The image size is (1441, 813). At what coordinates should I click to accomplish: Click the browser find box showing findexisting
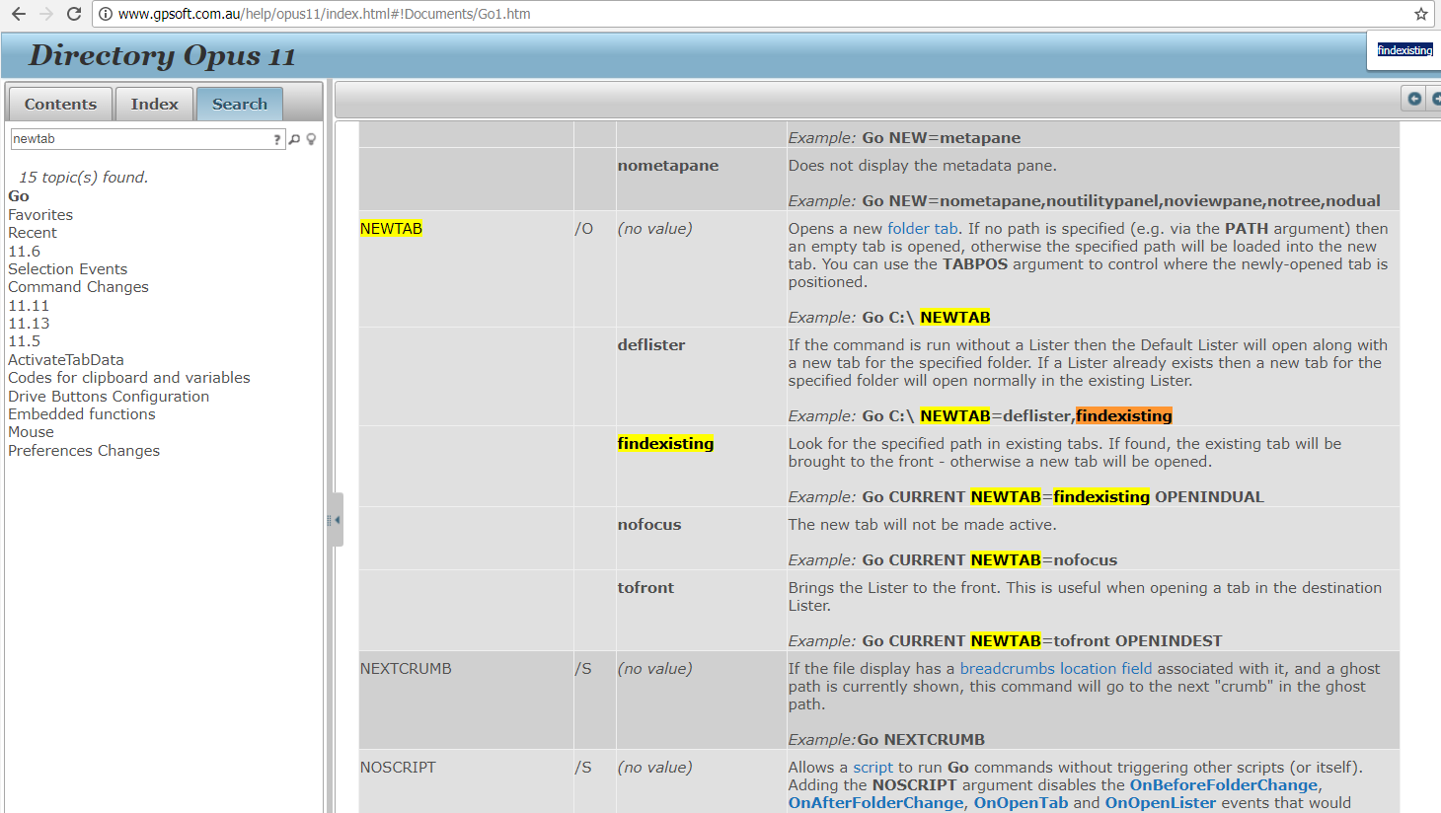1404,49
